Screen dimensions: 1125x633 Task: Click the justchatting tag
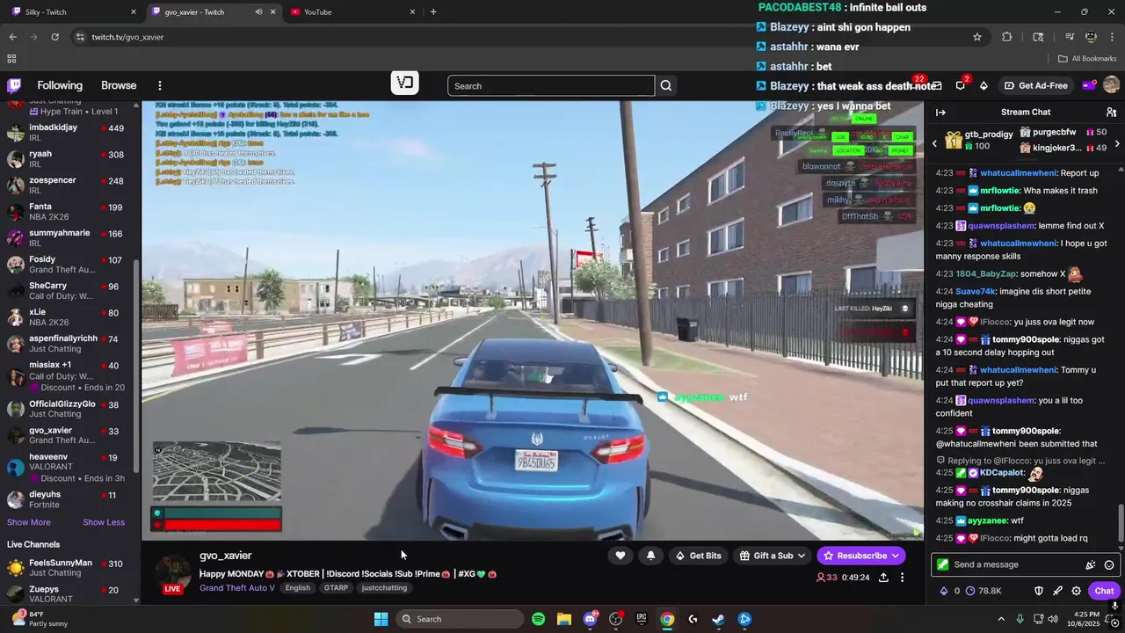point(384,588)
